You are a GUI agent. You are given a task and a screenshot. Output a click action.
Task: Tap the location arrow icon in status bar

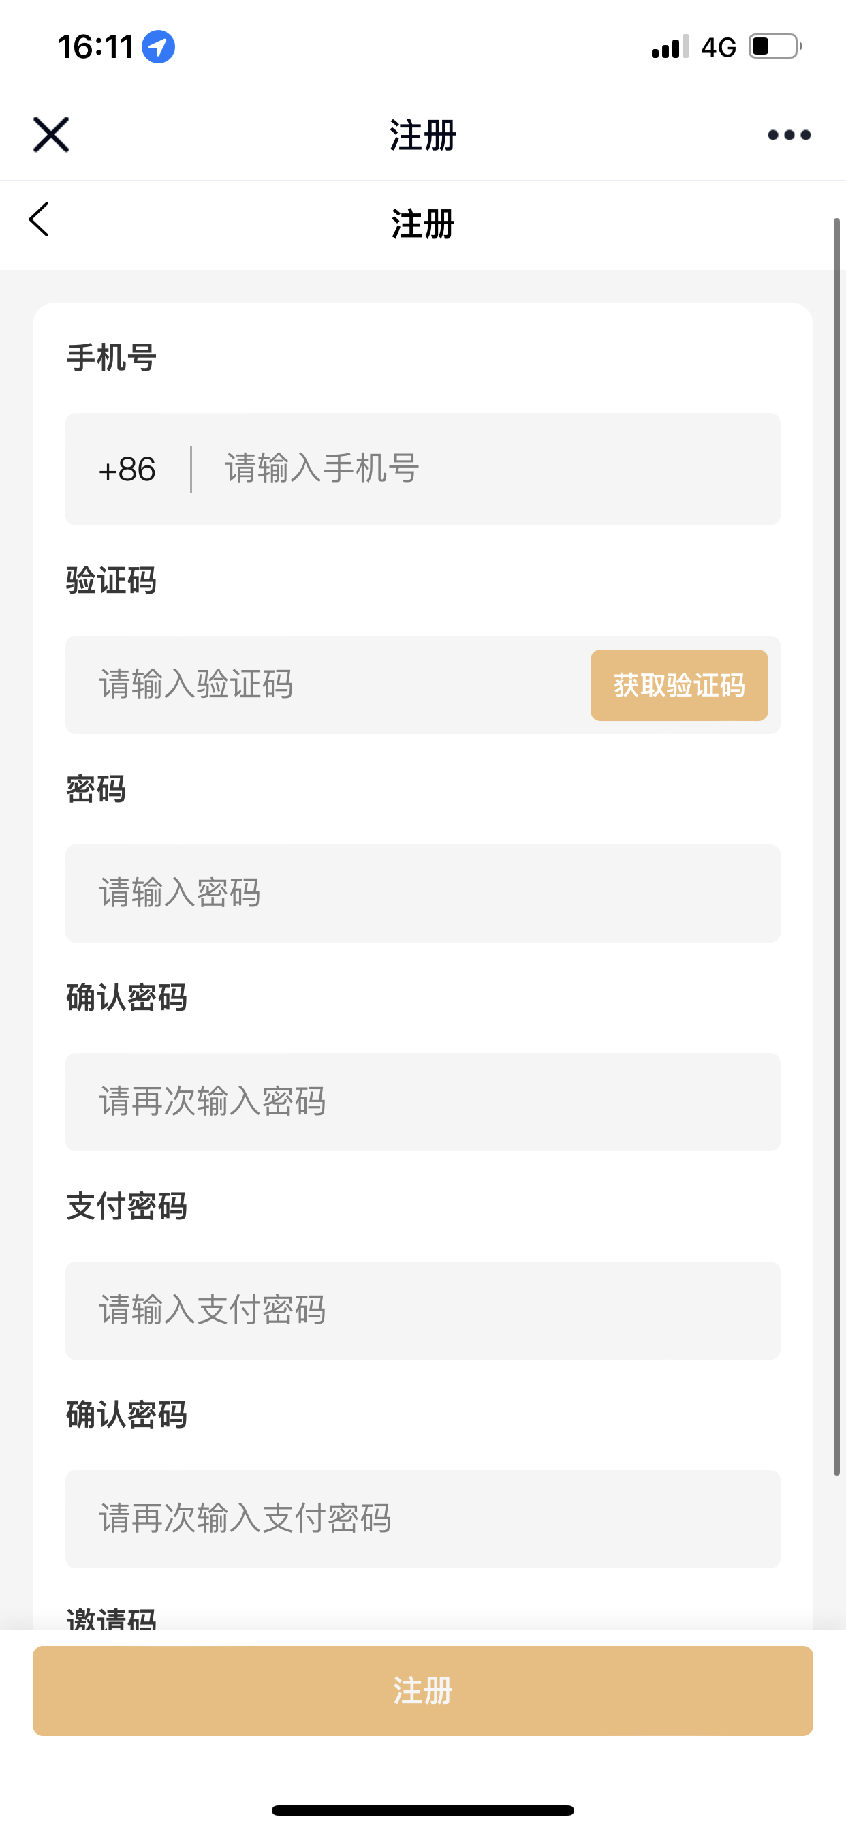point(158,47)
